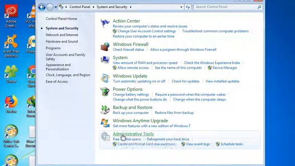The image size is (295, 166).
Task: Open the Action Center flag icon
Action: coord(105,24)
